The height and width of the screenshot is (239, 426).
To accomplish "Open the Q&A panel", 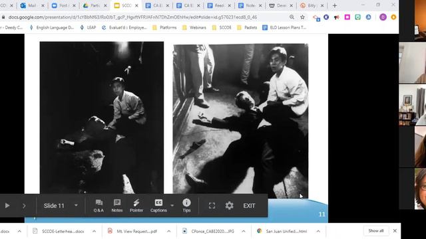I will (x=99, y=206).
